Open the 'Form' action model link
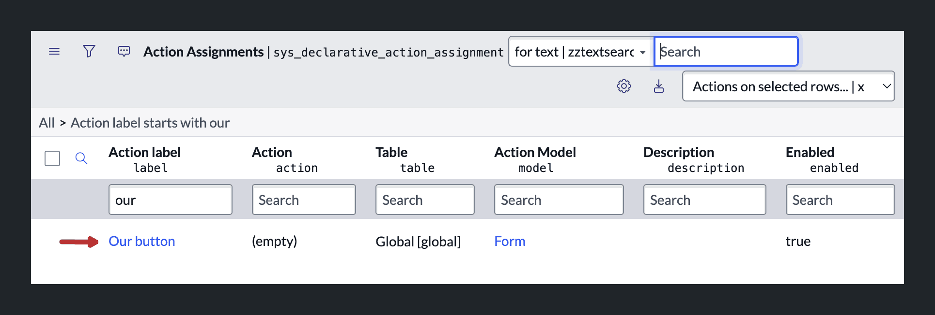Viewport: 935px width, 315px height. coord(510,241)
